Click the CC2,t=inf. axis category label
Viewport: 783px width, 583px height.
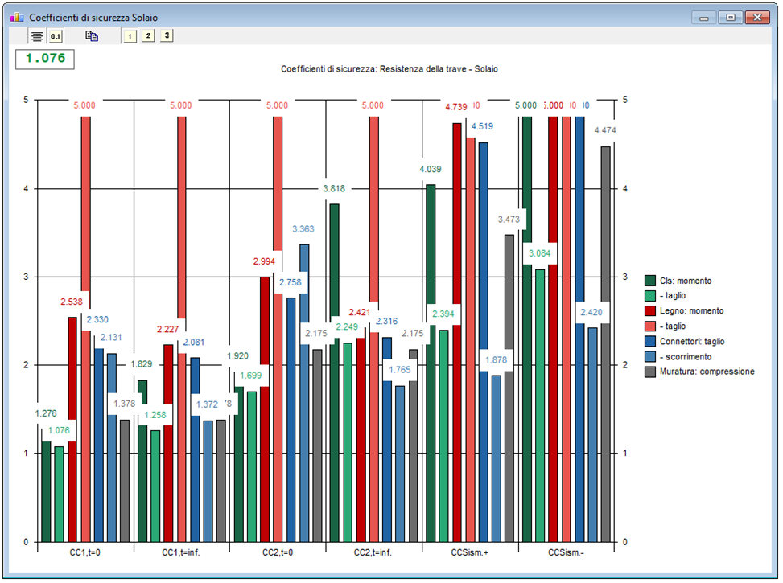[x=373, y=553]
